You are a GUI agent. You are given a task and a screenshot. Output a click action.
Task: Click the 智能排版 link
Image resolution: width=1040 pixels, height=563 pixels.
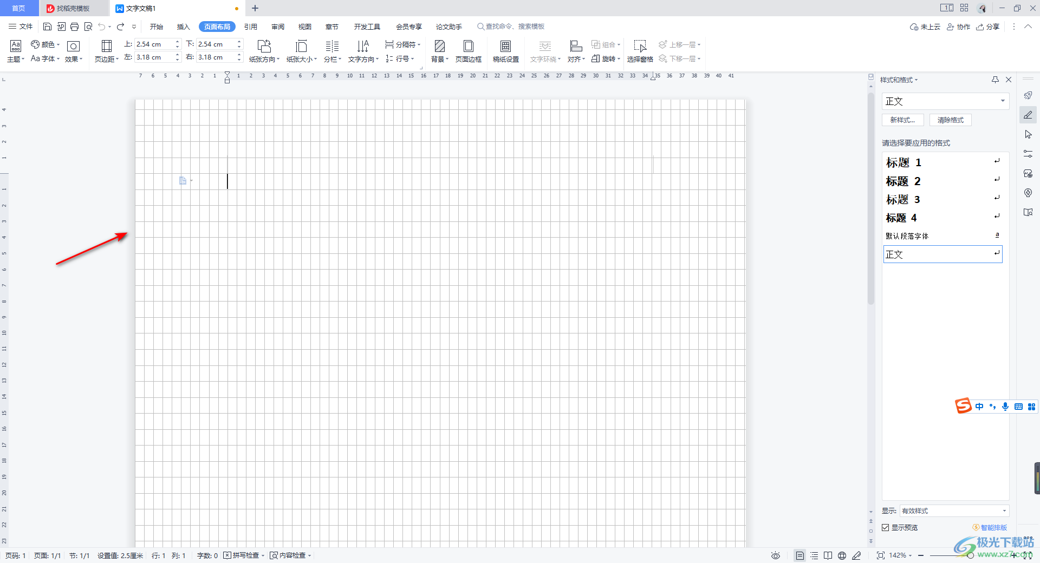pos(990,527)
